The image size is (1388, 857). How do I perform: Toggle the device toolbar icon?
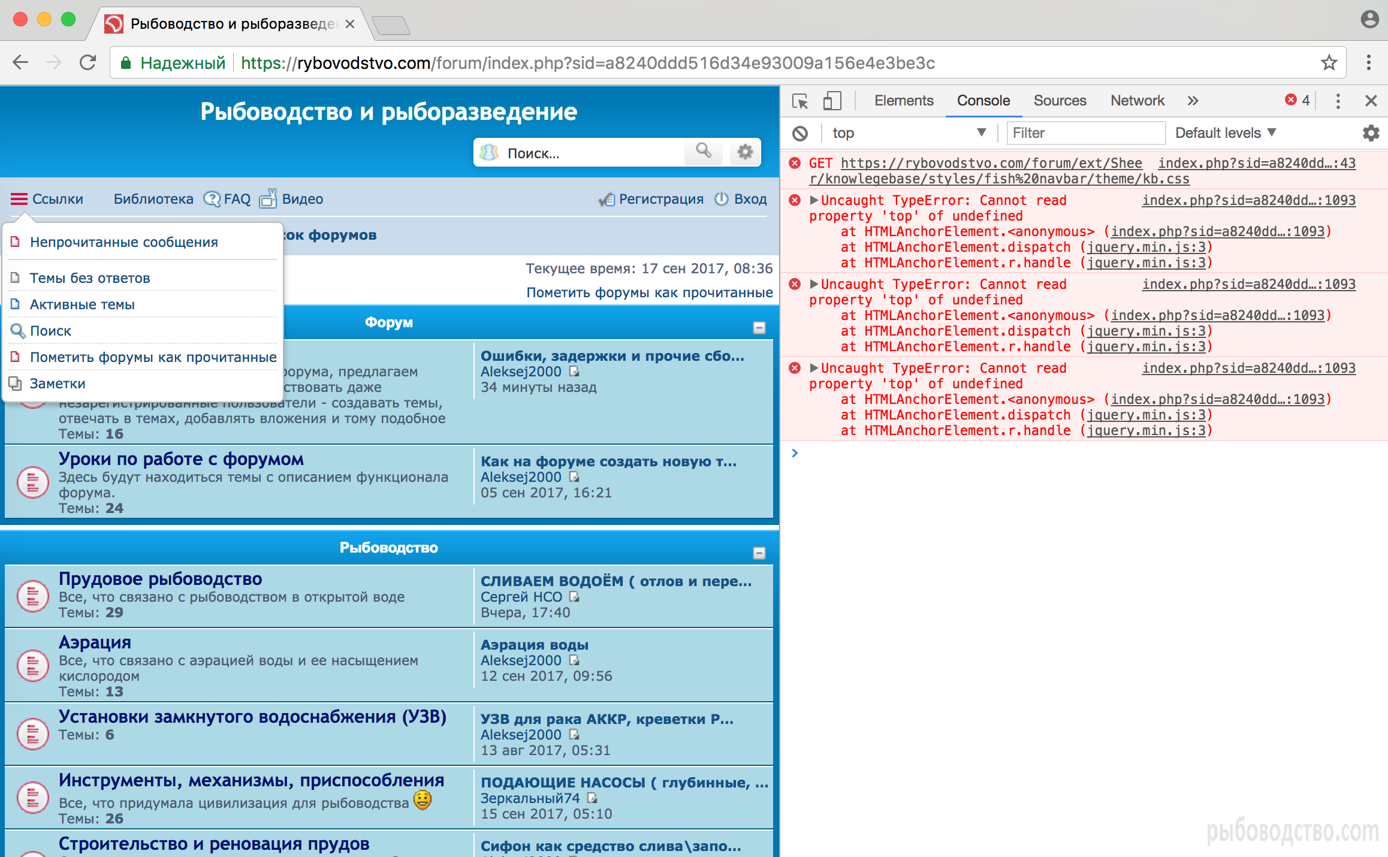click(x=832, y=101)
